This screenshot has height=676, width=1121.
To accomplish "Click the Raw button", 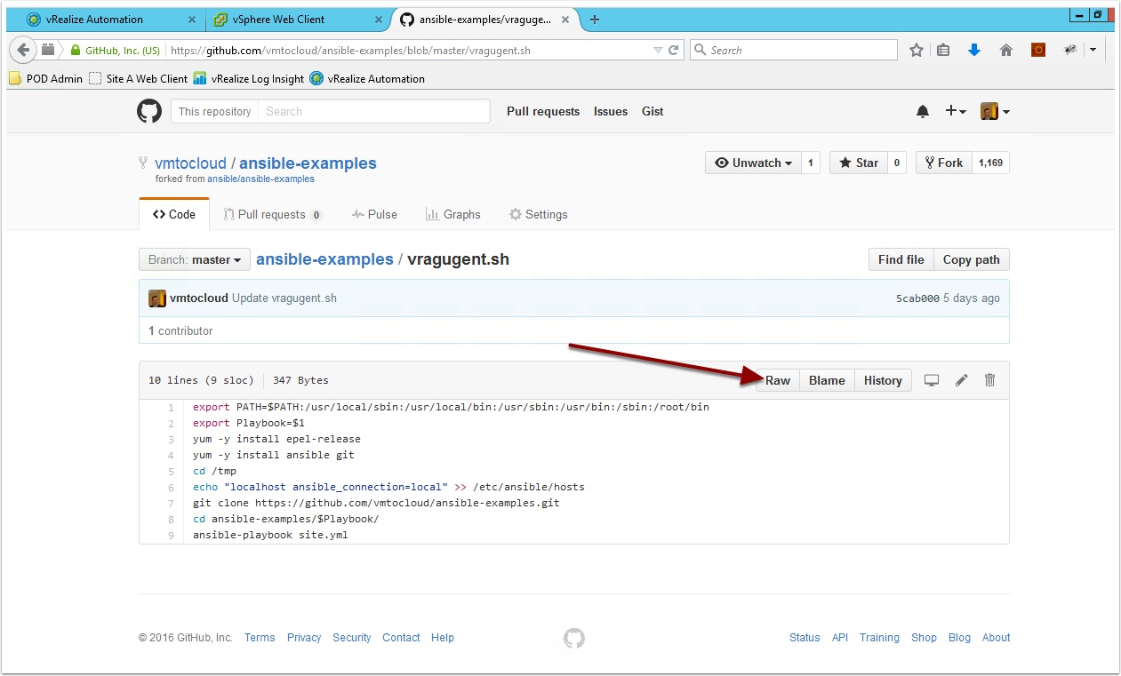I will click(x=778, y=380).
